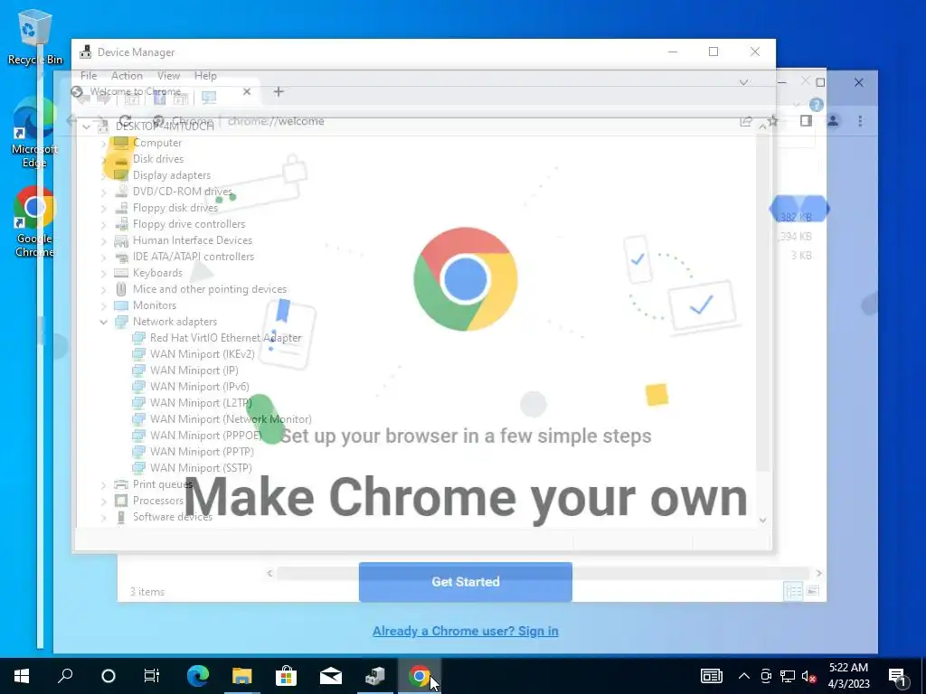Select the IDE ATA/ATAPI controllers item

pyautogui.click(x=194, y=257)
